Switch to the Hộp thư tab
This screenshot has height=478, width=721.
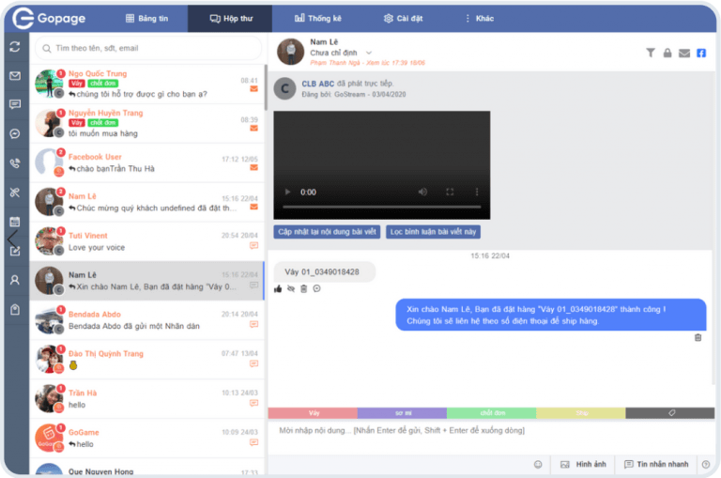tap(231, 19)
